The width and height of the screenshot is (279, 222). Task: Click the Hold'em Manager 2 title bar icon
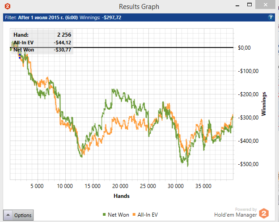click(8, 6)
